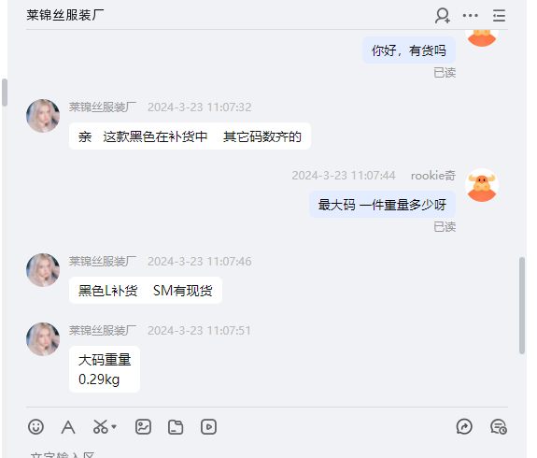Expand the side panel list icon
537x458 pixels.
(x=499, y=16)
